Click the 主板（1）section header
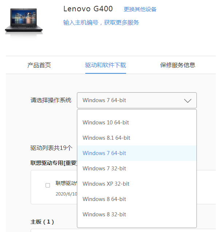The image size is (222, 232). point(42,222)
